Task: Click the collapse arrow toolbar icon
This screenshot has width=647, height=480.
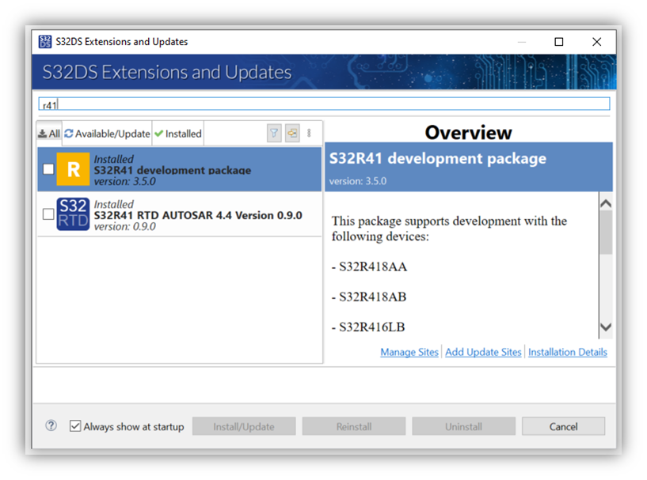Action: [292, 133]
